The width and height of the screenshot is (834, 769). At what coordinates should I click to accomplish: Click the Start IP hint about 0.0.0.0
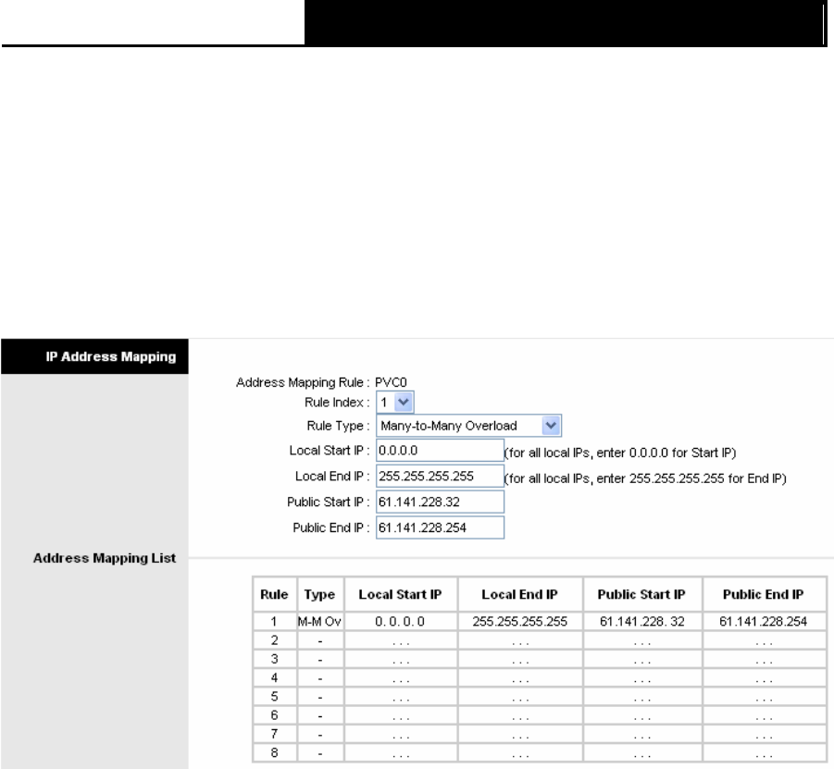click(x=620, y=453)
